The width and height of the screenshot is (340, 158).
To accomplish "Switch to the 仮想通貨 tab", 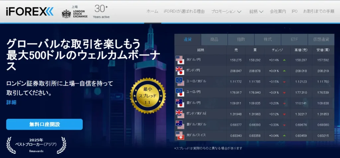I will pyautogui.click(x=321, y=39).
